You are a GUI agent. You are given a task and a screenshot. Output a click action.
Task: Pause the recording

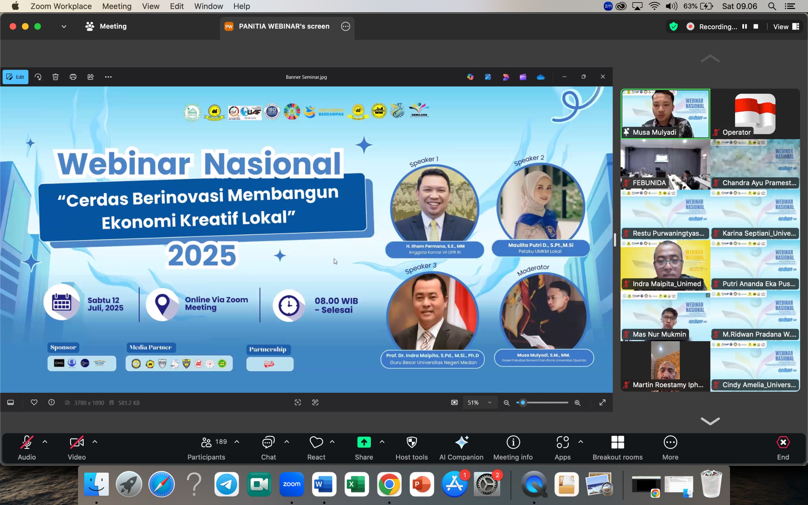coord(744,27)
